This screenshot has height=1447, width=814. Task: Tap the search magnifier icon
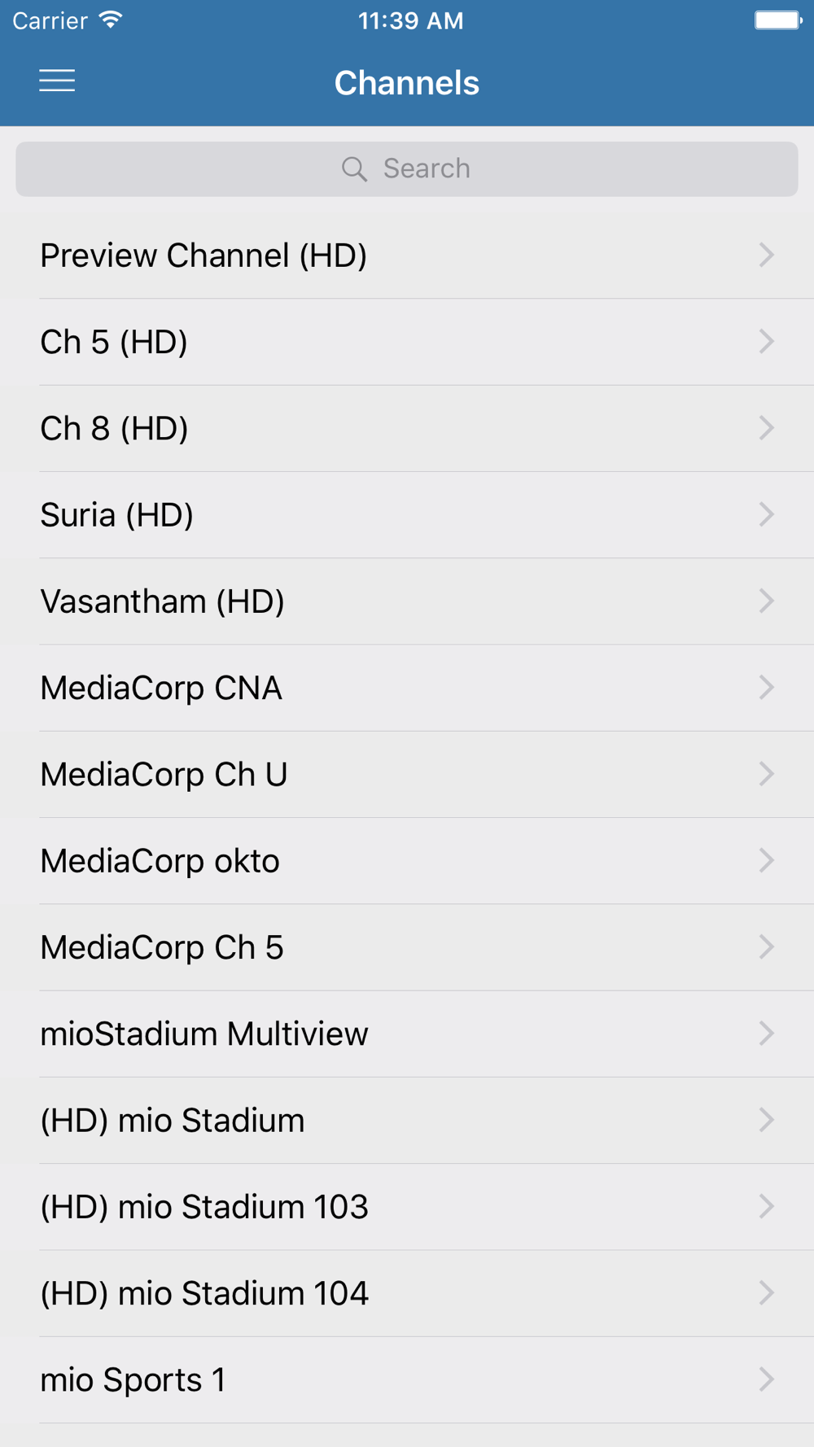[x=354, y=168]
